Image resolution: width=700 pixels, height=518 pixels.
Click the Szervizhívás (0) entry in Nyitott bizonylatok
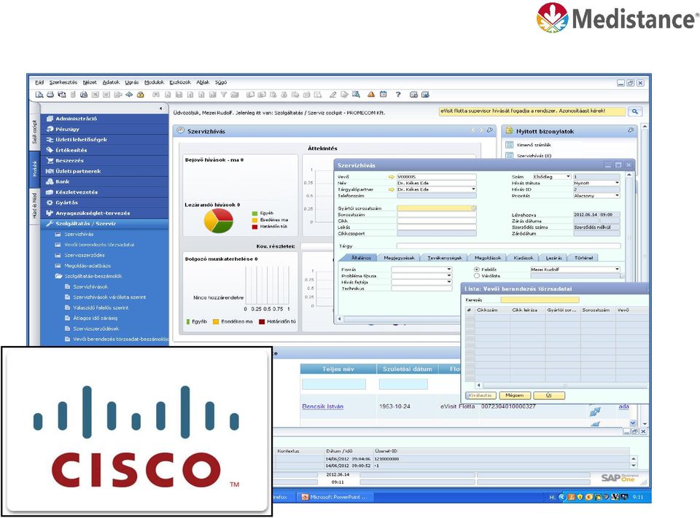pyautogui.click(x=534, y=156)
